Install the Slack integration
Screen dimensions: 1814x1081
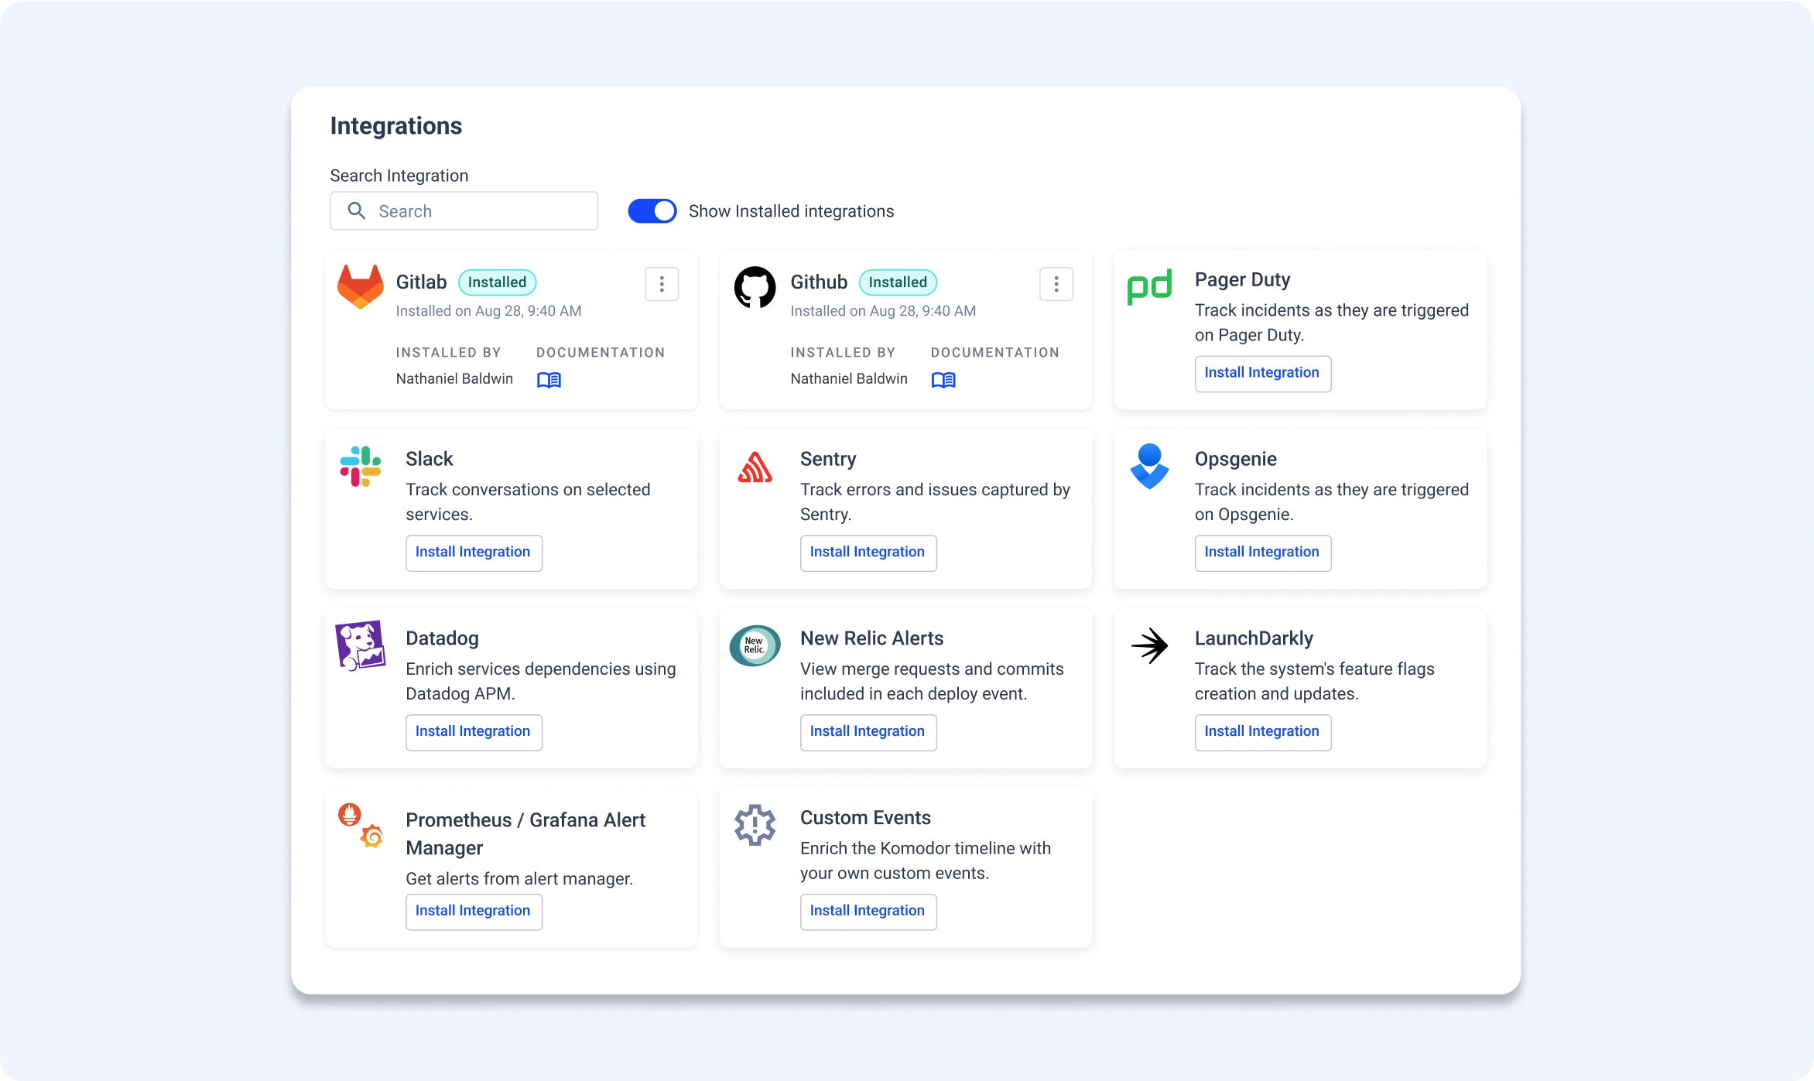474,552
